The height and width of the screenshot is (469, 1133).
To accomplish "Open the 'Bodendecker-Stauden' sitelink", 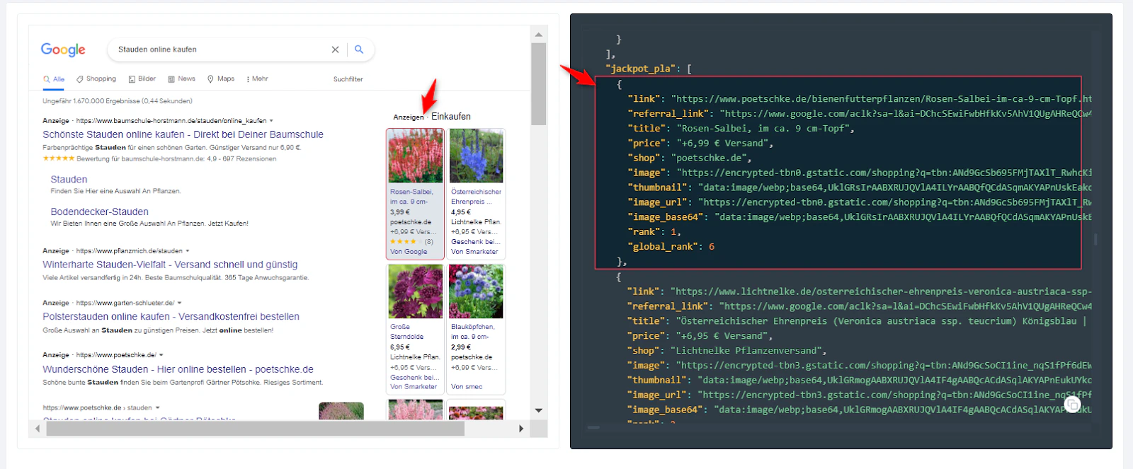I will click(100, 212).
